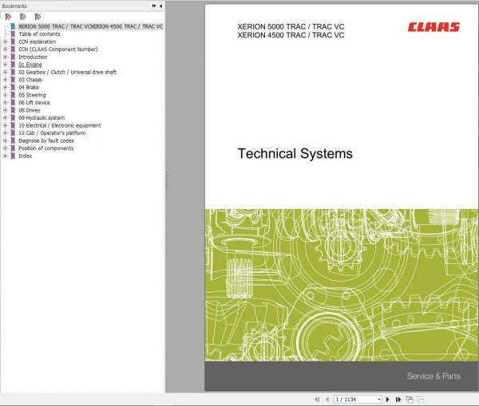This screenshot has width=479, height=406.
Task: Expand the 12 Cab / Operator's platform node
Action: pyautogui.click(x=6, y=132)
